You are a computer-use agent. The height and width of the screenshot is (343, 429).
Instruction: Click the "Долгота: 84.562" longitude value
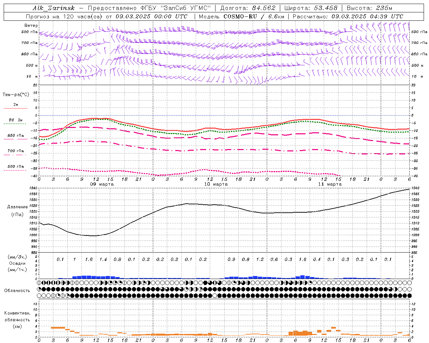(248, 8)
